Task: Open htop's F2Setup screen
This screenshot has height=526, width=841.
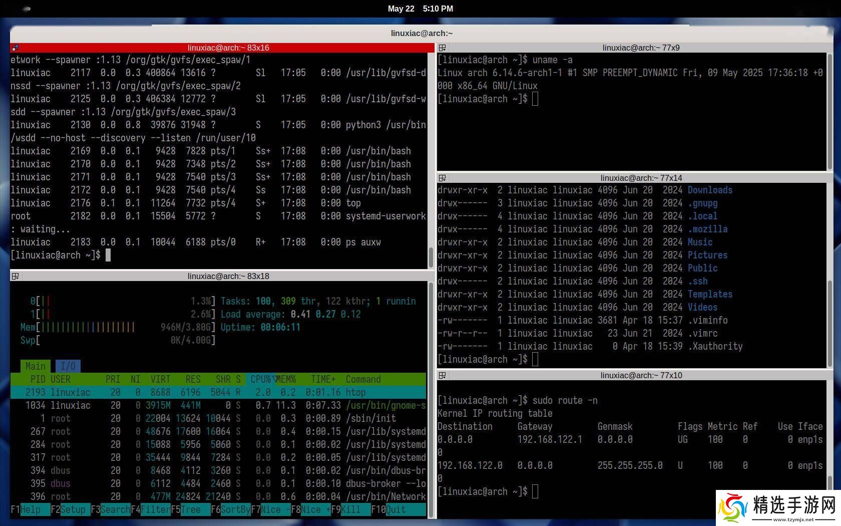Action: [x=68, y=509]
